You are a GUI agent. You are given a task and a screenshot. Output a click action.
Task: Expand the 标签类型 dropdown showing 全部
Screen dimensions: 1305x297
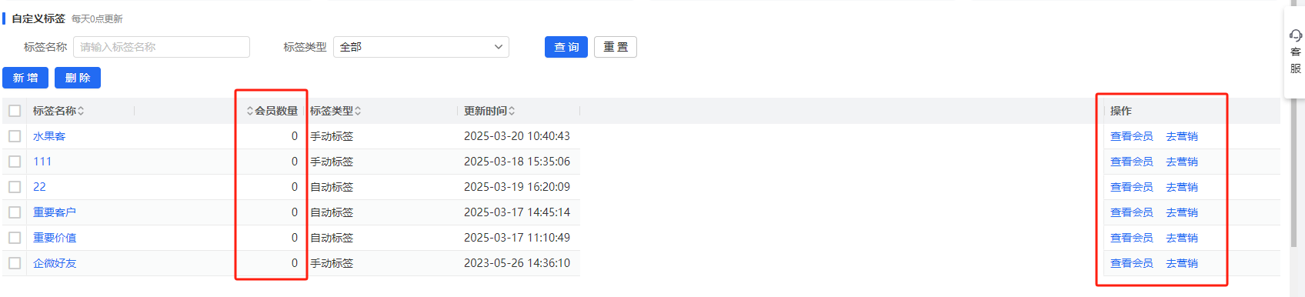pos(421,47)
